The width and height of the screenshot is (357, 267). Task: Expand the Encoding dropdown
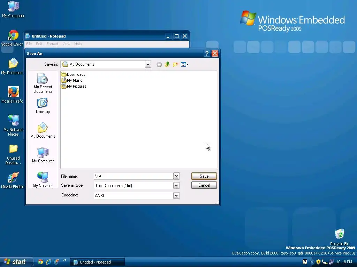point(176,195)
